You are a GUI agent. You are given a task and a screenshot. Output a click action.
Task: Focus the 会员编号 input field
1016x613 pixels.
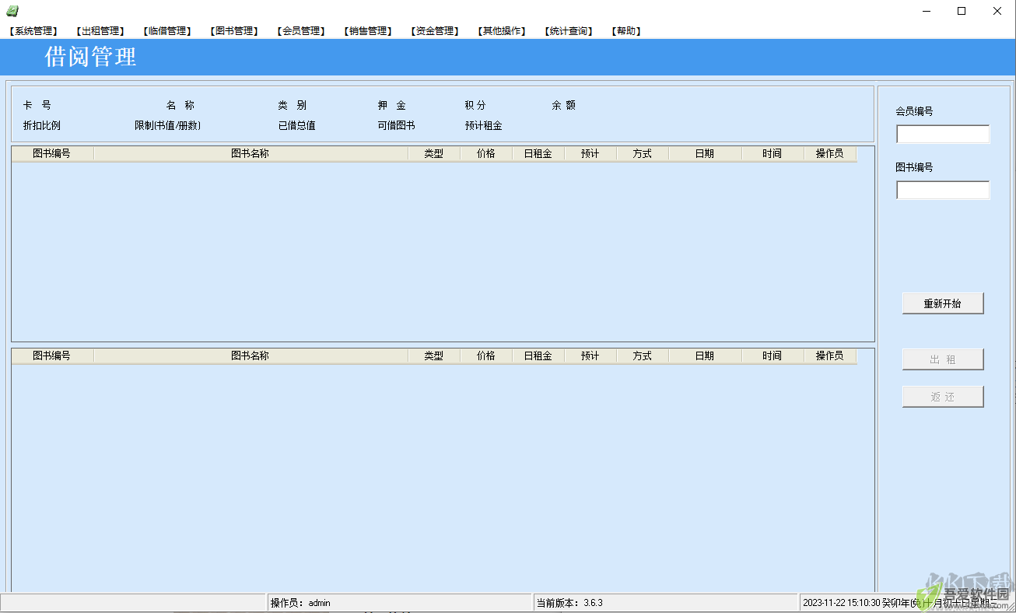[x=943, y=135]
